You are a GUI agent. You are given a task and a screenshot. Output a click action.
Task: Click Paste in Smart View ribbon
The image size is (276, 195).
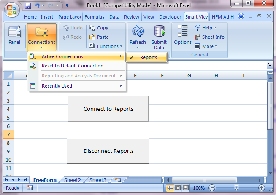pos(99,37)
